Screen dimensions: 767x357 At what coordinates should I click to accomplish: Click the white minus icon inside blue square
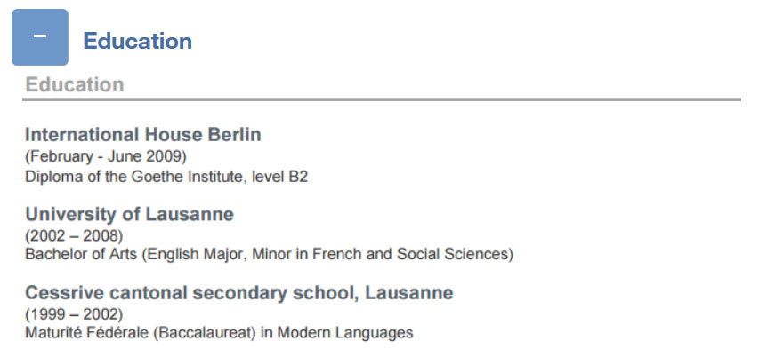click(40, 36)
